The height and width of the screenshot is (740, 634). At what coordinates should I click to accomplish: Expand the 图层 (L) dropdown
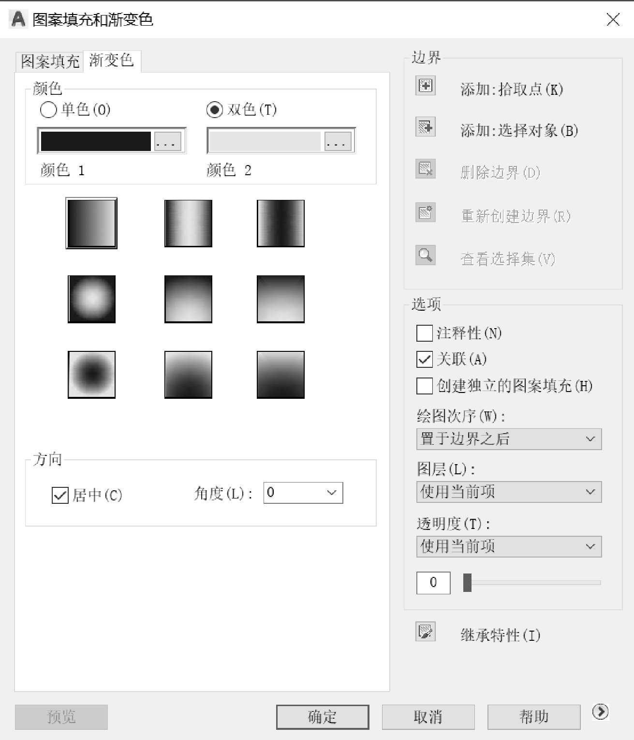(509, 492)
